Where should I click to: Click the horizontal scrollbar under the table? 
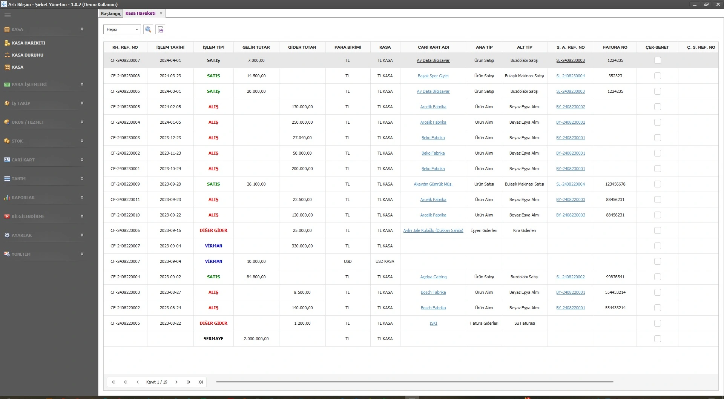tap(414, 382)
